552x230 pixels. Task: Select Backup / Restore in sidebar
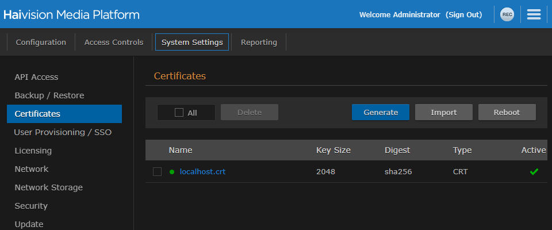click(x=49, y=95)
